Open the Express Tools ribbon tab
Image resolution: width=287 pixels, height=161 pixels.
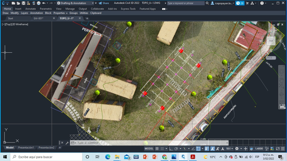[x=128, y=9]
